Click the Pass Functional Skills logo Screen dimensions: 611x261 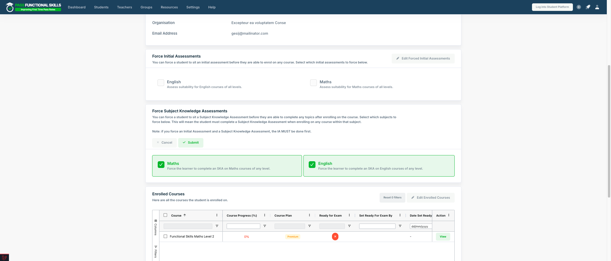pos(33,7)
